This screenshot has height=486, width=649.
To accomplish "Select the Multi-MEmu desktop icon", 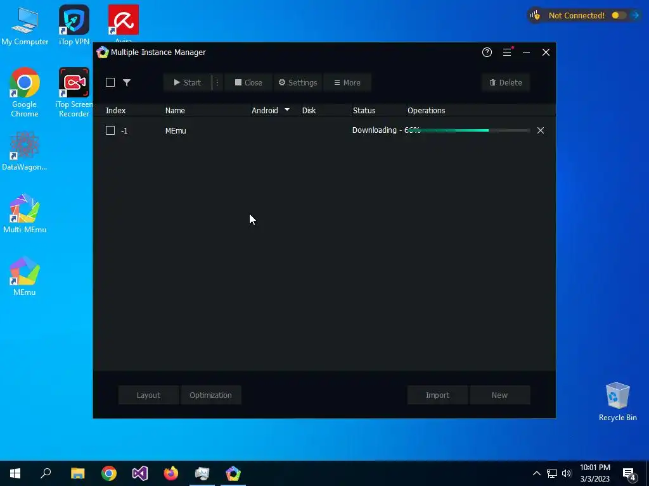I will (25, 213).
